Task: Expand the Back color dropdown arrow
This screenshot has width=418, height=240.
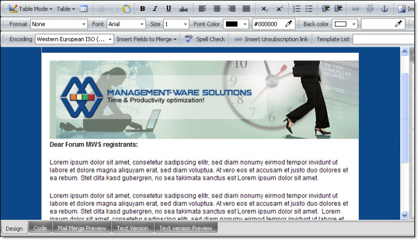Action: pyautogui.click(x=354, y=24)
